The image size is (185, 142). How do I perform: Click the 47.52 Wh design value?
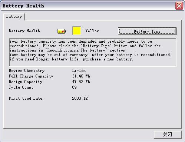pyautogui.click(x=81, y=82)
